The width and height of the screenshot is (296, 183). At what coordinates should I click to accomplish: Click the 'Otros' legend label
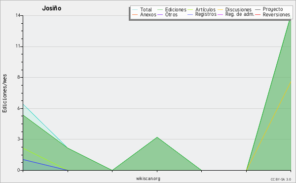tap(171, 14)
